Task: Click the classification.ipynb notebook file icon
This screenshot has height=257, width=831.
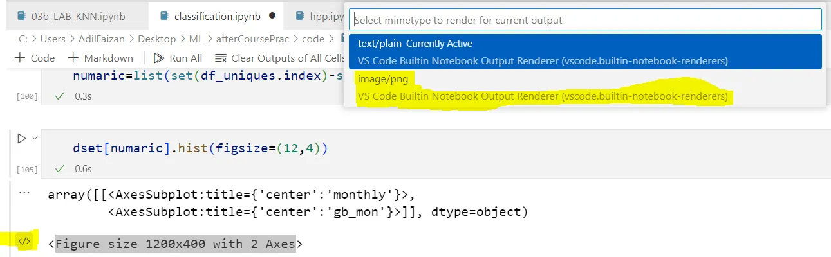Action: [x=163, y=15]
